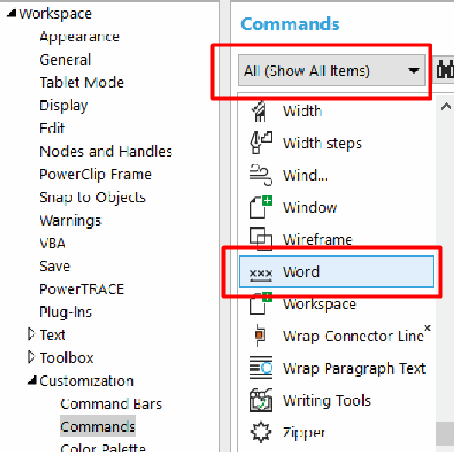The width and height of the screenshot is (454, 452).
Task: Select the Wrap Paragraph Text label
Action: (354, 368)
